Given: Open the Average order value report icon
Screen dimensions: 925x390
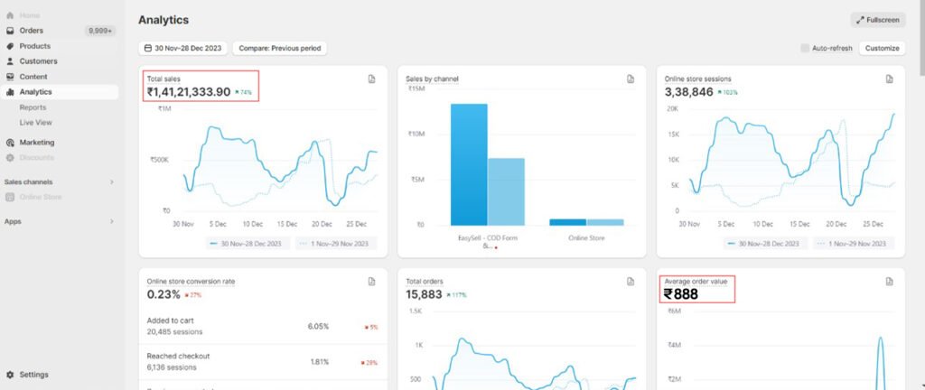Looking at the screenshot, I should pyautogui.click(x=890, y=282).
